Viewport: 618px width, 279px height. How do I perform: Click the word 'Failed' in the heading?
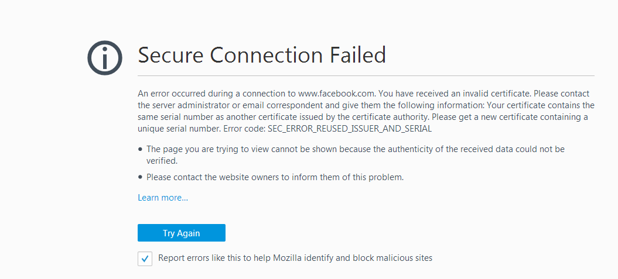coord(358,56)
